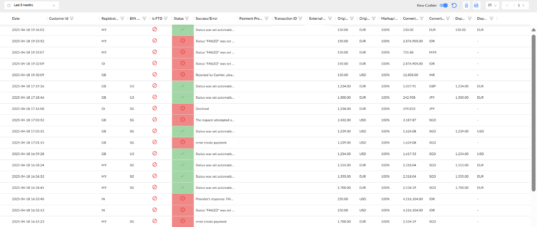The image size is (537, 227).
Task: Open the 25 rows page size dropdown
Action: coord(492,5)
